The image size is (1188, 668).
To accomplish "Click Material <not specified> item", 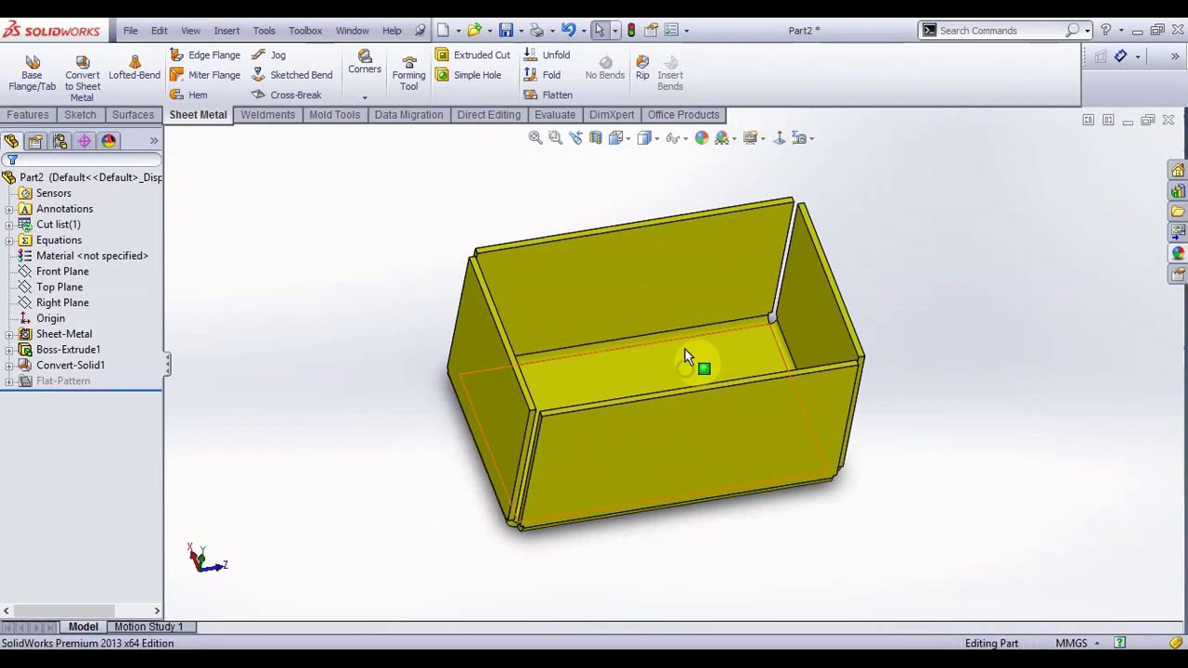I will [x=84, y=256].
